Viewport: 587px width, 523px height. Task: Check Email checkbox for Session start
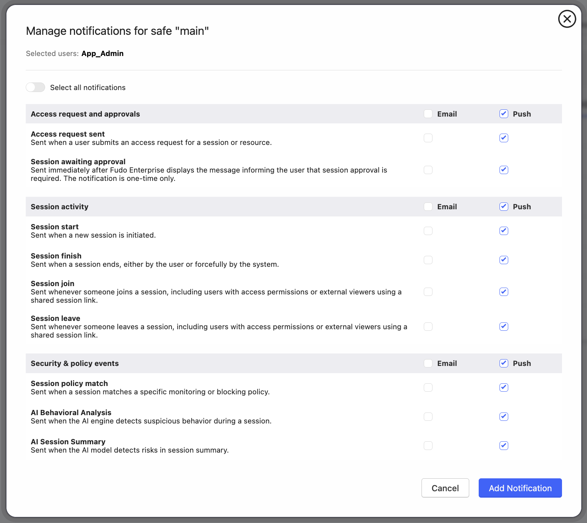click(428, 231)
